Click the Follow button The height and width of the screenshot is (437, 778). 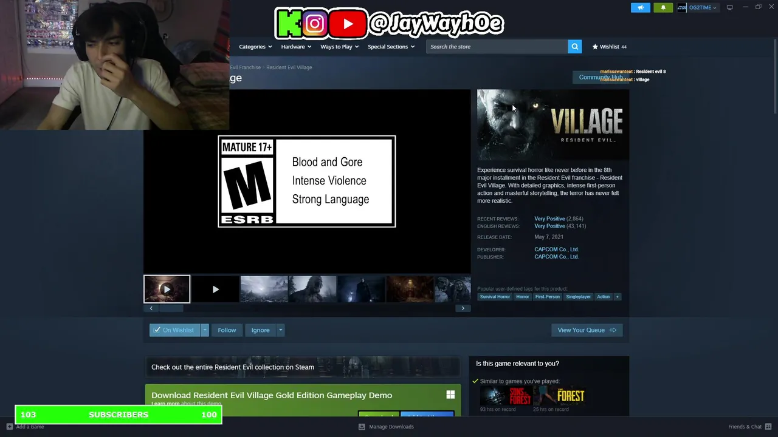(227, 330)
